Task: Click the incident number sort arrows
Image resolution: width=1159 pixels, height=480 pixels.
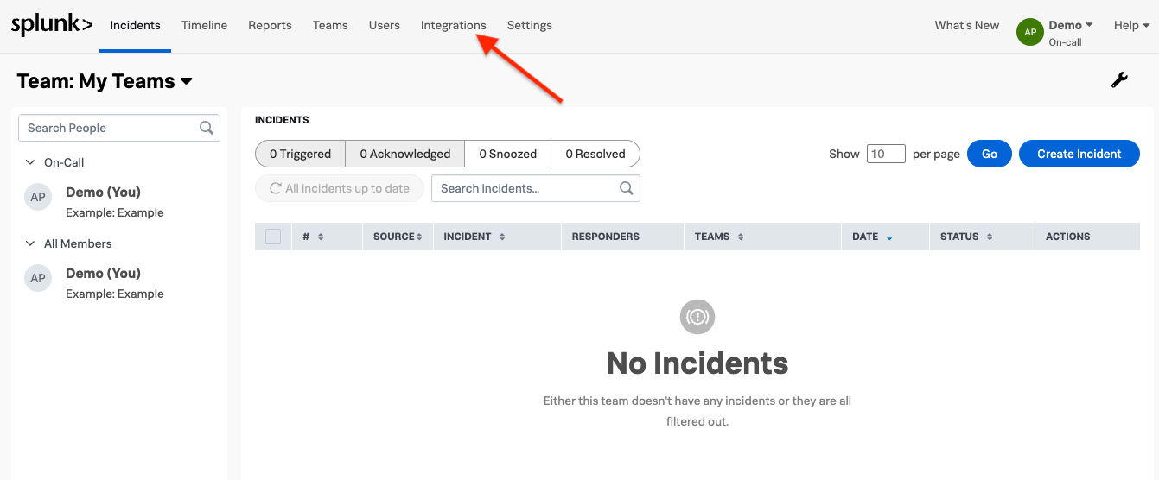Action: pyautogui.click(x=321, y=237)
